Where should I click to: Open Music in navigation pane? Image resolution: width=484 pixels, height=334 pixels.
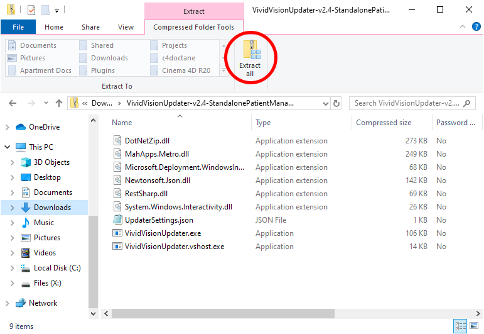(37, 223)
